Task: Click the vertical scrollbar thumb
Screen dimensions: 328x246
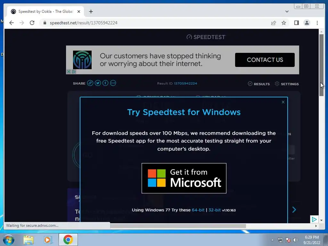Action: click(321, 65)
